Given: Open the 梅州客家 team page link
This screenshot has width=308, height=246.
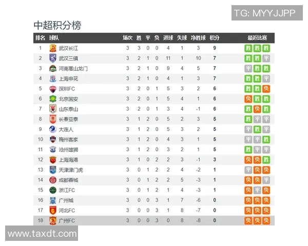Looking at the screenshot, I should [69, 139].
